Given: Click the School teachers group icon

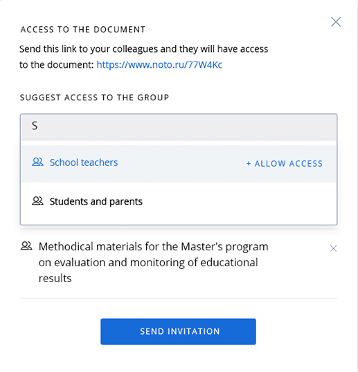Looking at the screenshot, I should pyautogui.click(x=37, y=162).
